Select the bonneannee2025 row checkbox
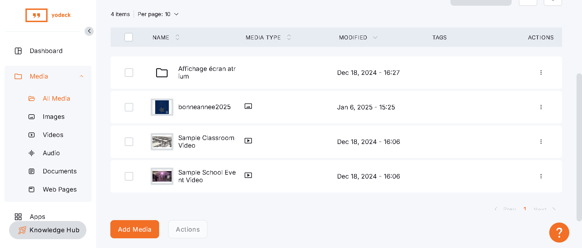Viewport: 582px width, 248px height. 129,107
